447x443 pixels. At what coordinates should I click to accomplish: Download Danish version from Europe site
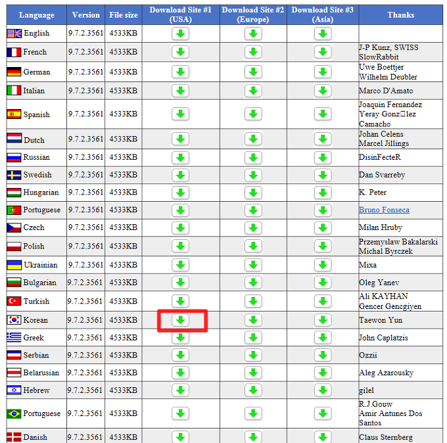point(253,437)
